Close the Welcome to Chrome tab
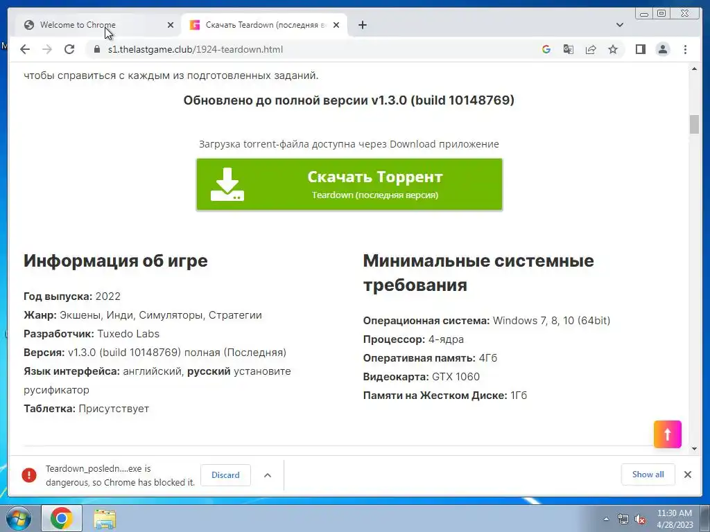The image size is (710, 532). (x=171, y=25)
